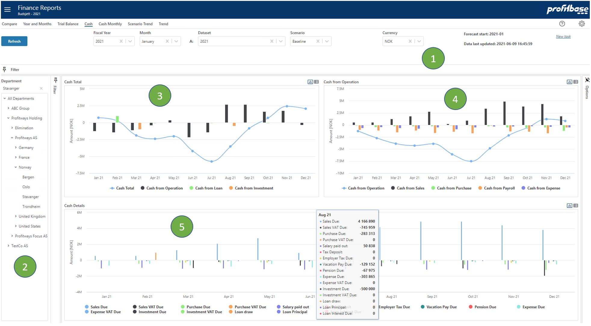Screen dimensions: 591x326
Task: Expand the ABC Group node
Action: (x=8, y=108)
